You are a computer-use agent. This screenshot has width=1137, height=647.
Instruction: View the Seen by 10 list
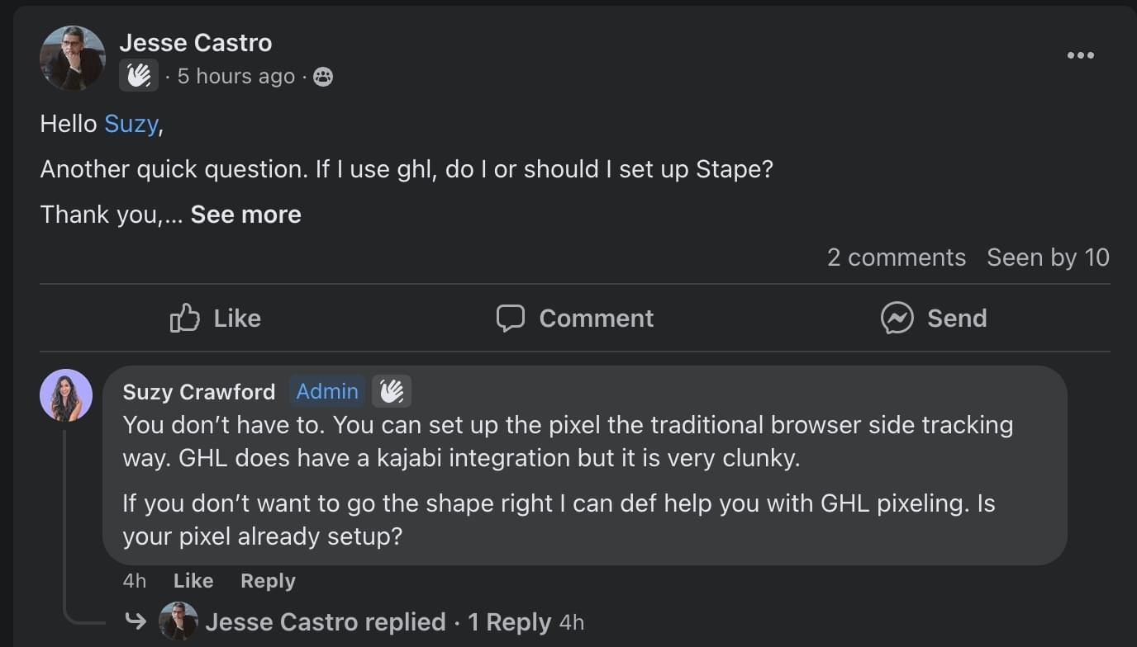[x=1047, y=257]
